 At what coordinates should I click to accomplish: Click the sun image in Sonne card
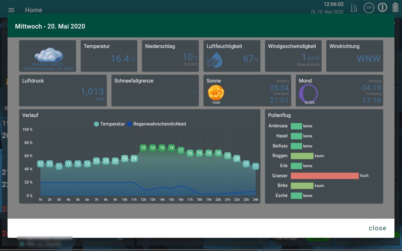click(x=216, y=93)
